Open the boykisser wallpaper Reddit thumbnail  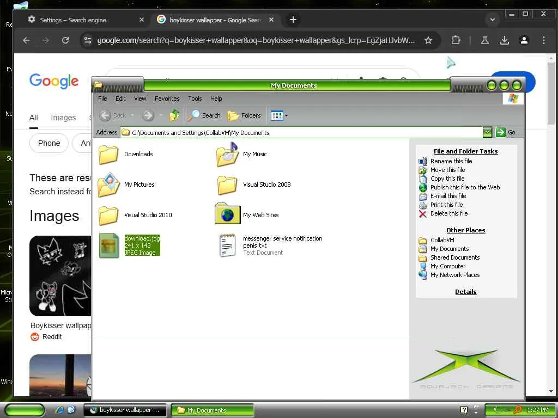60,276
